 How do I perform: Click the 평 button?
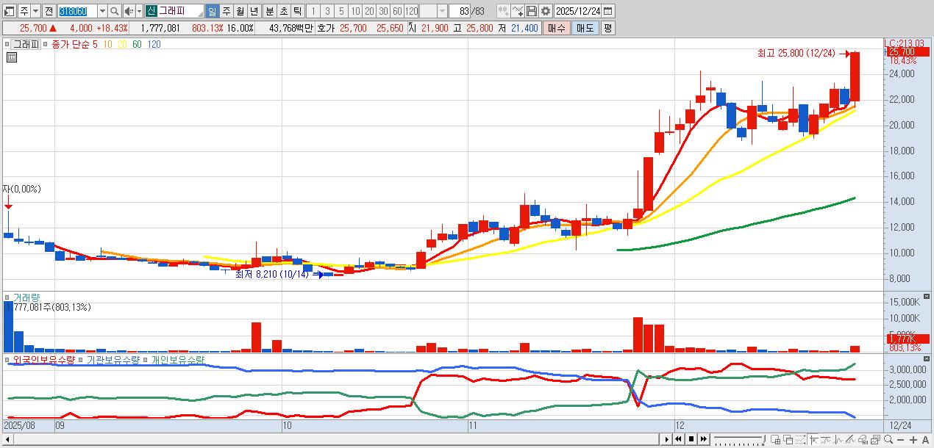pyautogui.click(x=608, y=28)
